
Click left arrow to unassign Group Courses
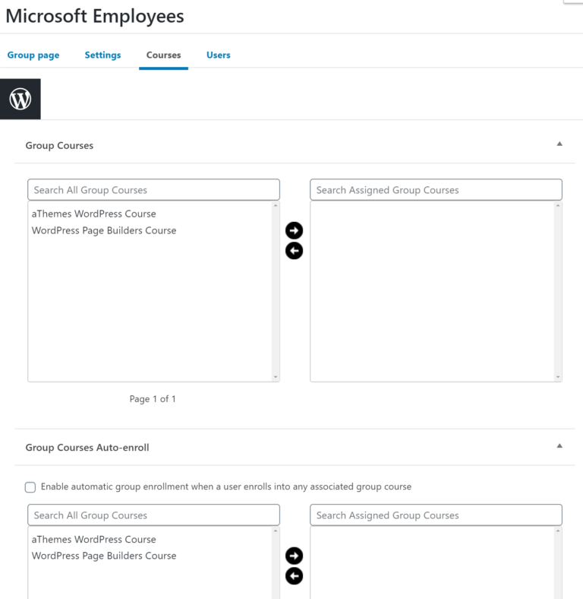coord(294,251)
